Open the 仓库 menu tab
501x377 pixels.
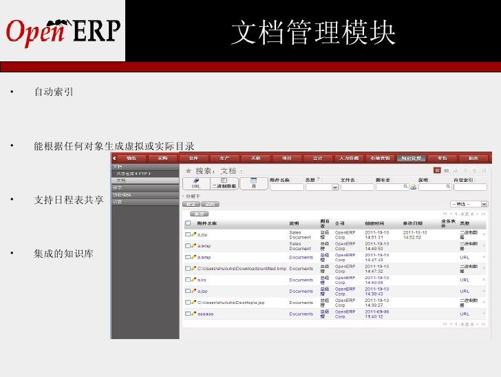pos(193,158)
